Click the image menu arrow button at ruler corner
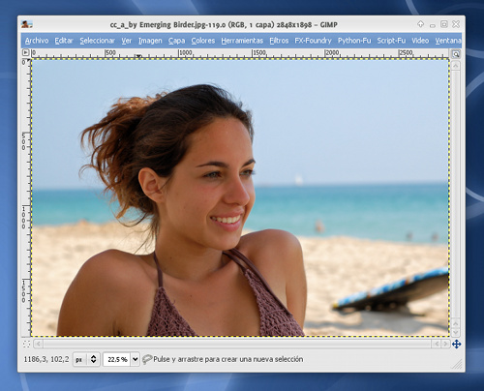 pos(25,52)
